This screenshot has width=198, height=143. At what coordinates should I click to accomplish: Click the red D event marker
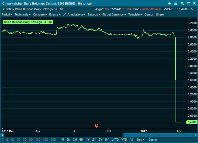click(97, 126)
